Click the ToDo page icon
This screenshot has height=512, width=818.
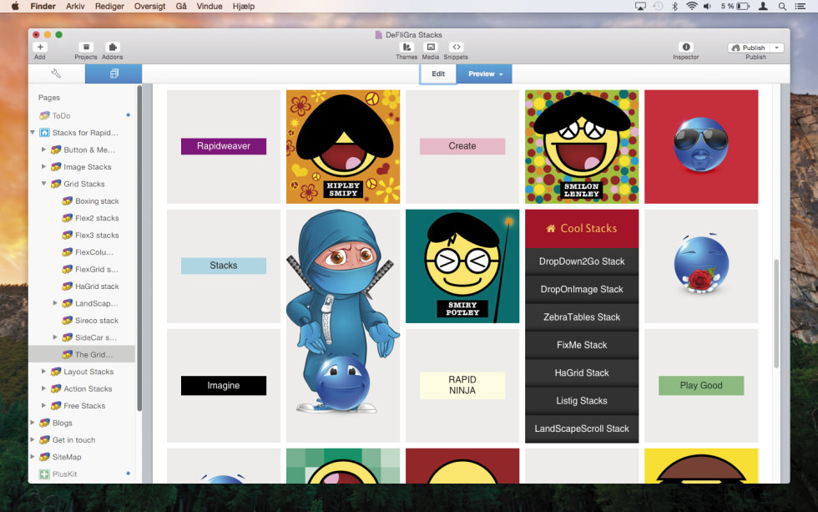(x=44, y=115)
